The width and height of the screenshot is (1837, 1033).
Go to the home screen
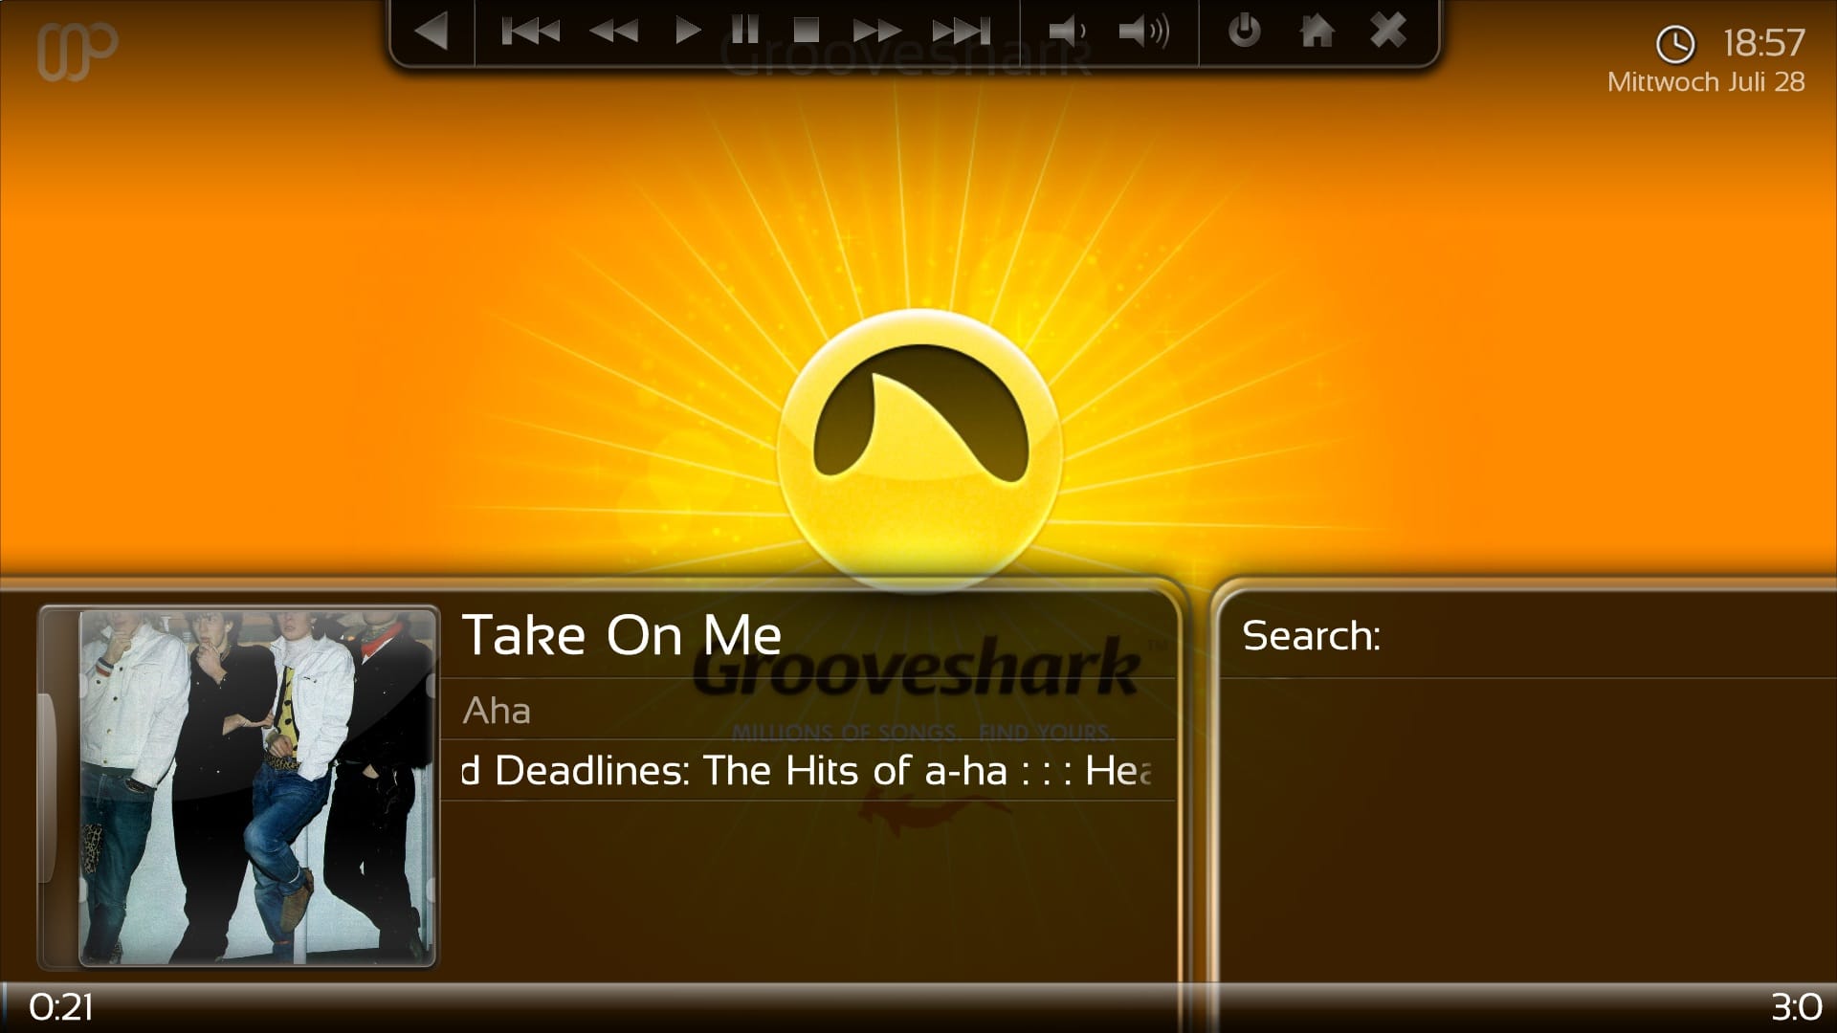tap(1317, 31)
